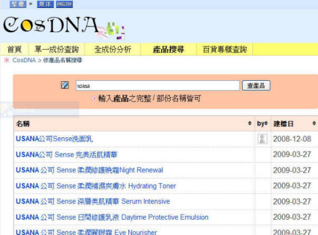The width and height of the screenshot is (318, 235).
Task: Open USANA Sense Eye Nourisher link
Action: click(86, 232)
